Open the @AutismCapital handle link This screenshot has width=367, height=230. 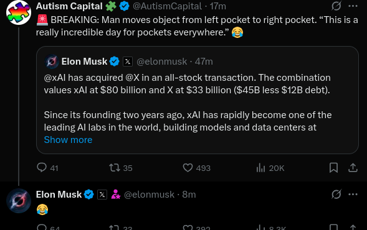(x=167, y=6)
